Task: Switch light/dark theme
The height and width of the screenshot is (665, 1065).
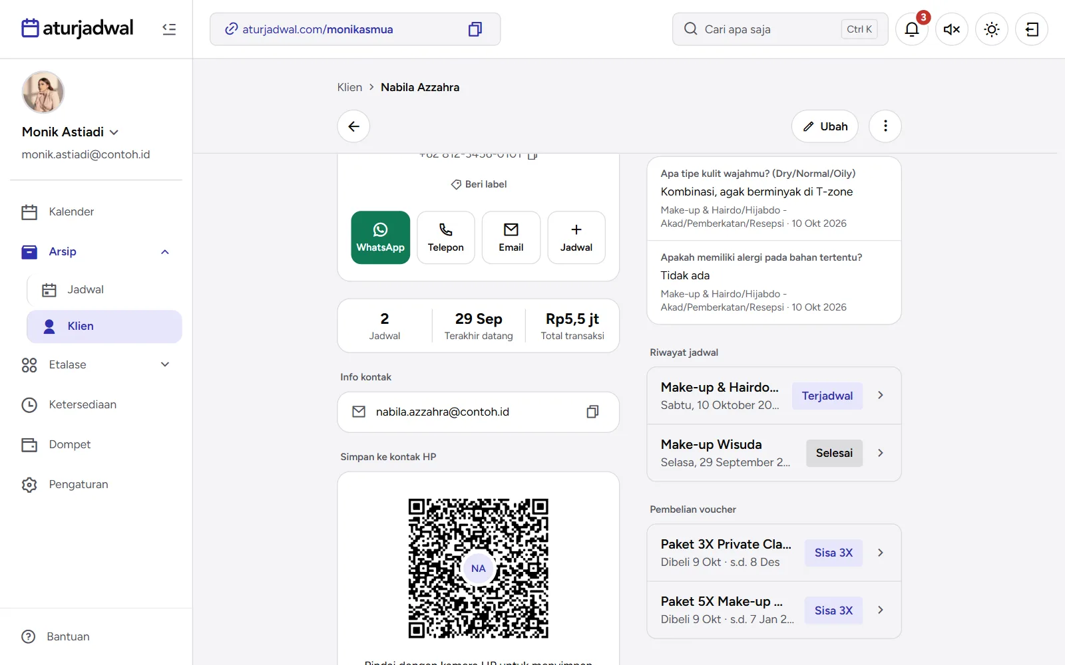Action: click(992, 29)
